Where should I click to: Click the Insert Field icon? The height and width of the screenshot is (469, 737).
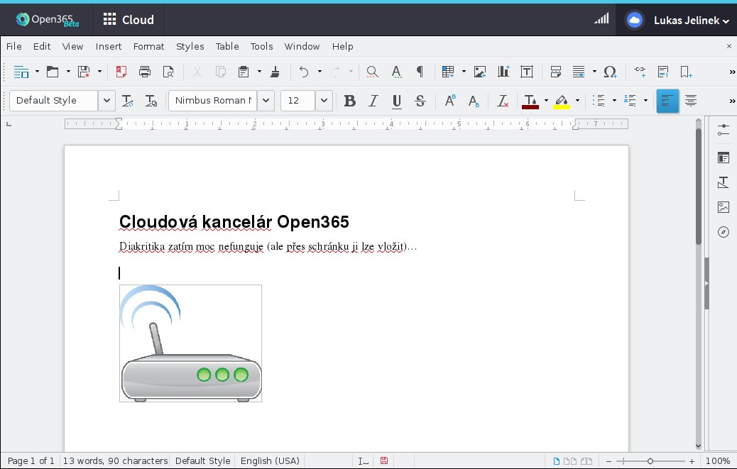[x=579, y=72]
